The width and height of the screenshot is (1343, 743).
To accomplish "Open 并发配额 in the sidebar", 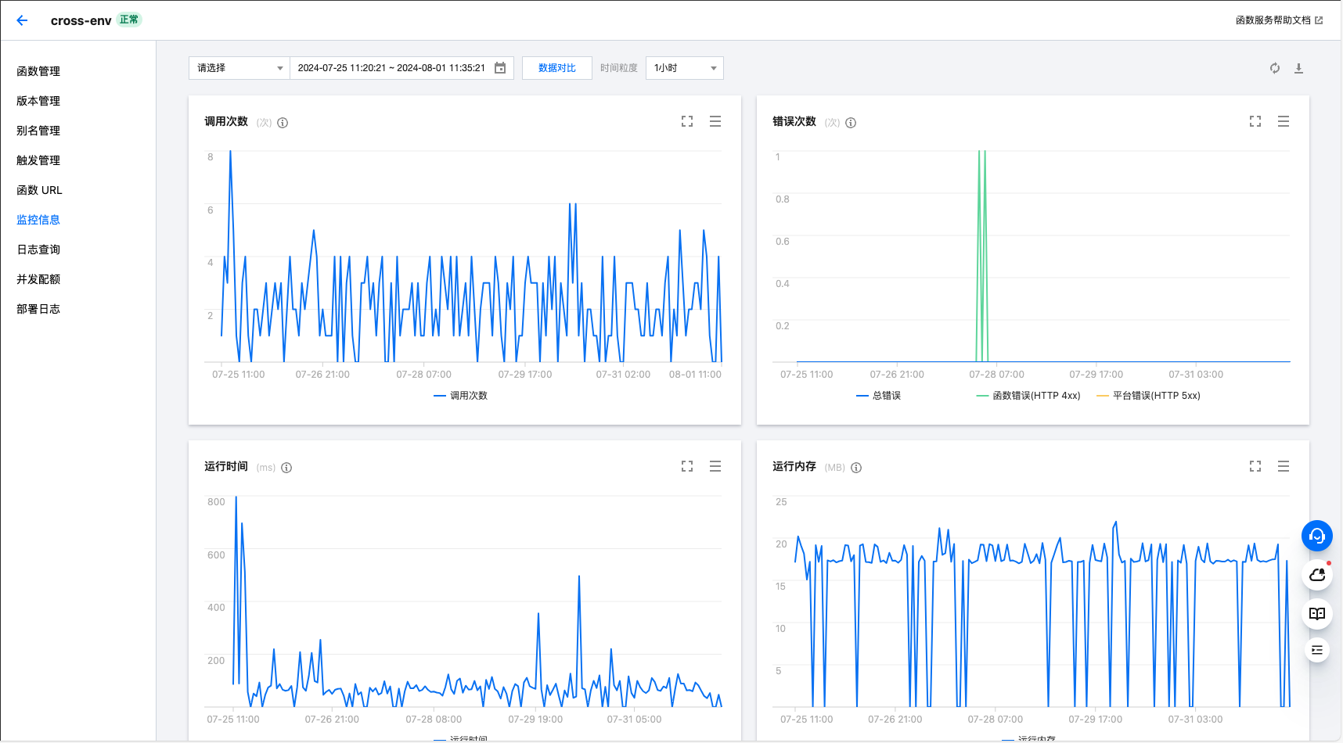I will [x=38, y=279].
